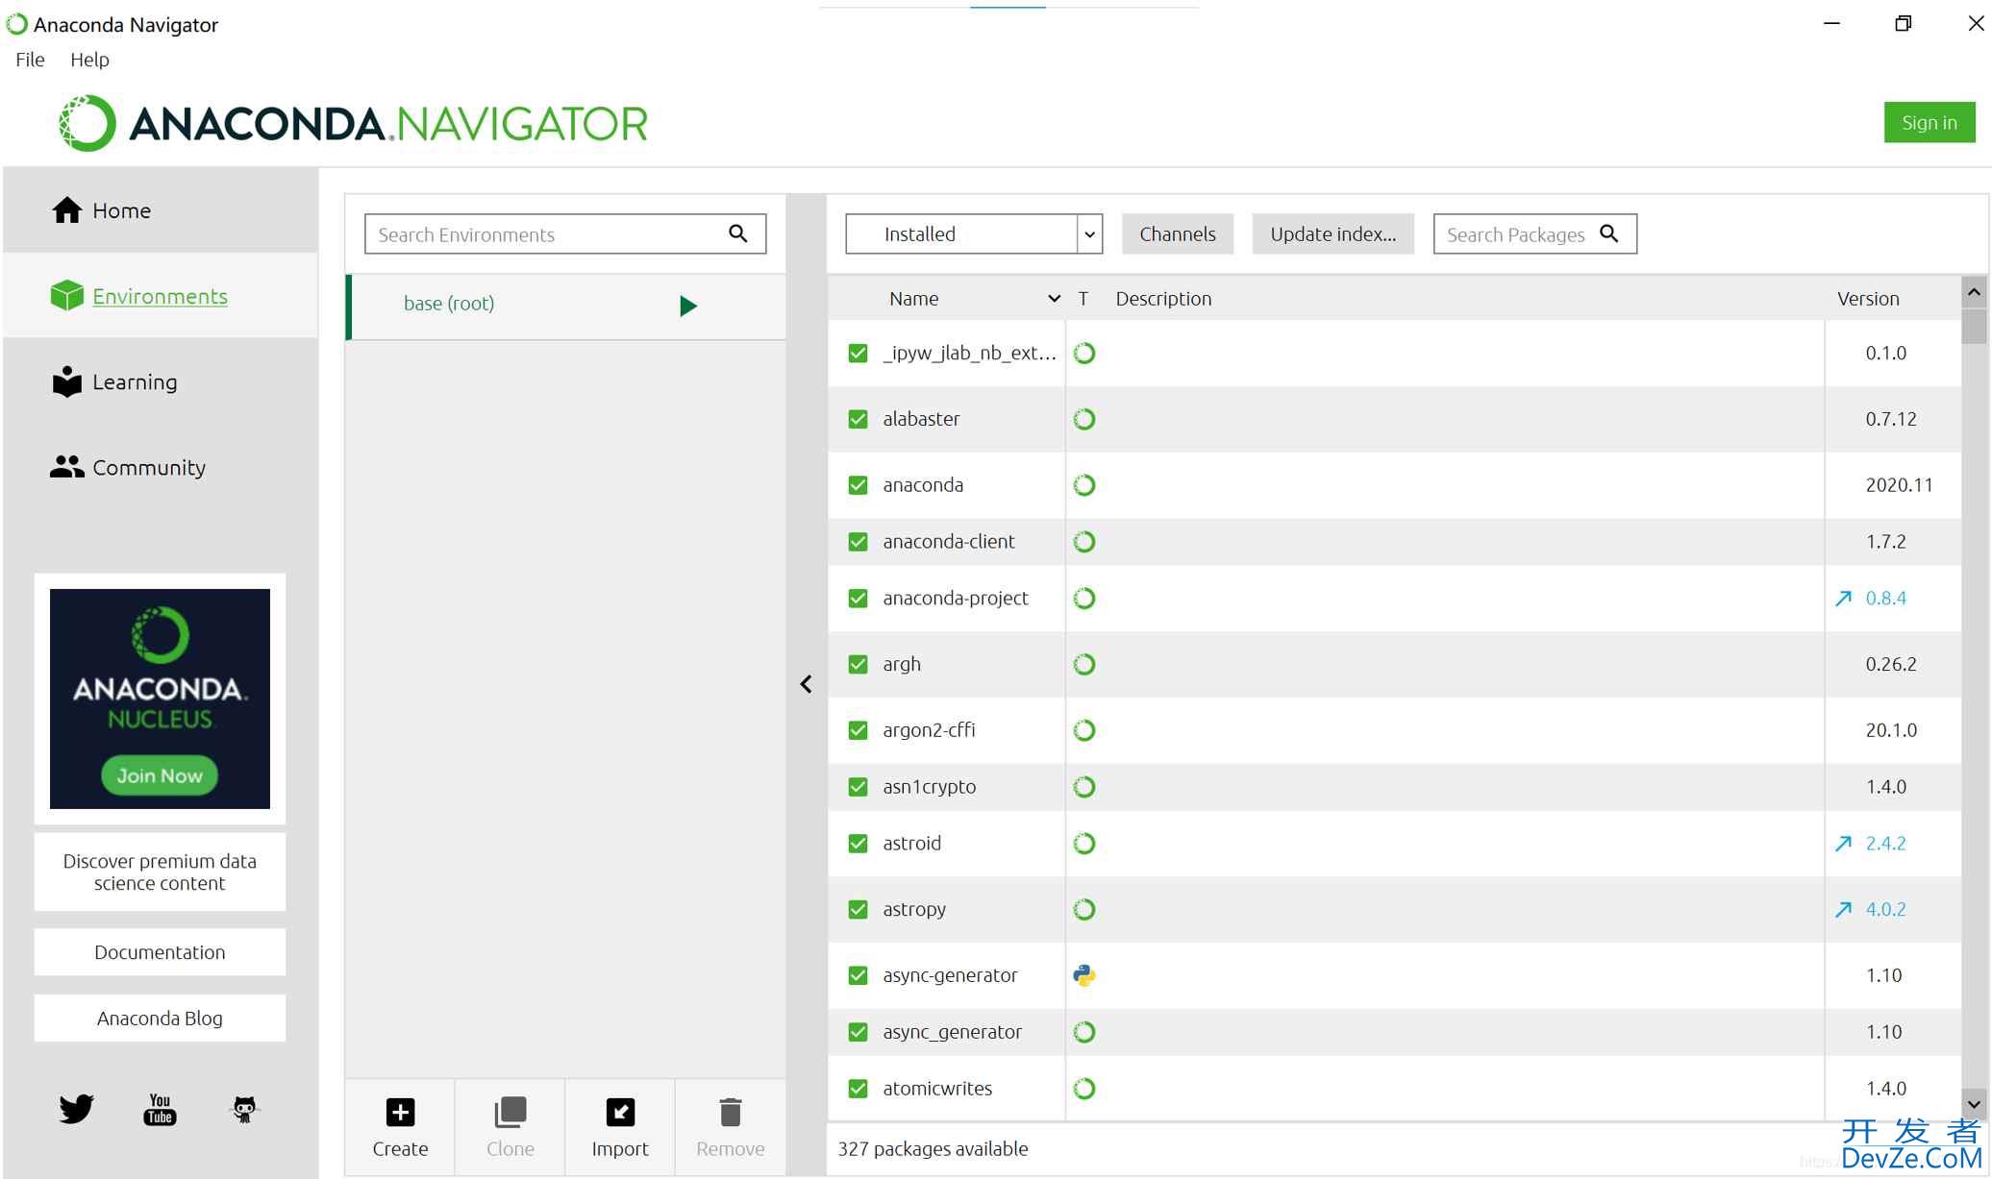This screenshot has width=1992, height=1179.
Task: Uncheck the alabaster package checkbox
Action: pos(858,419)
